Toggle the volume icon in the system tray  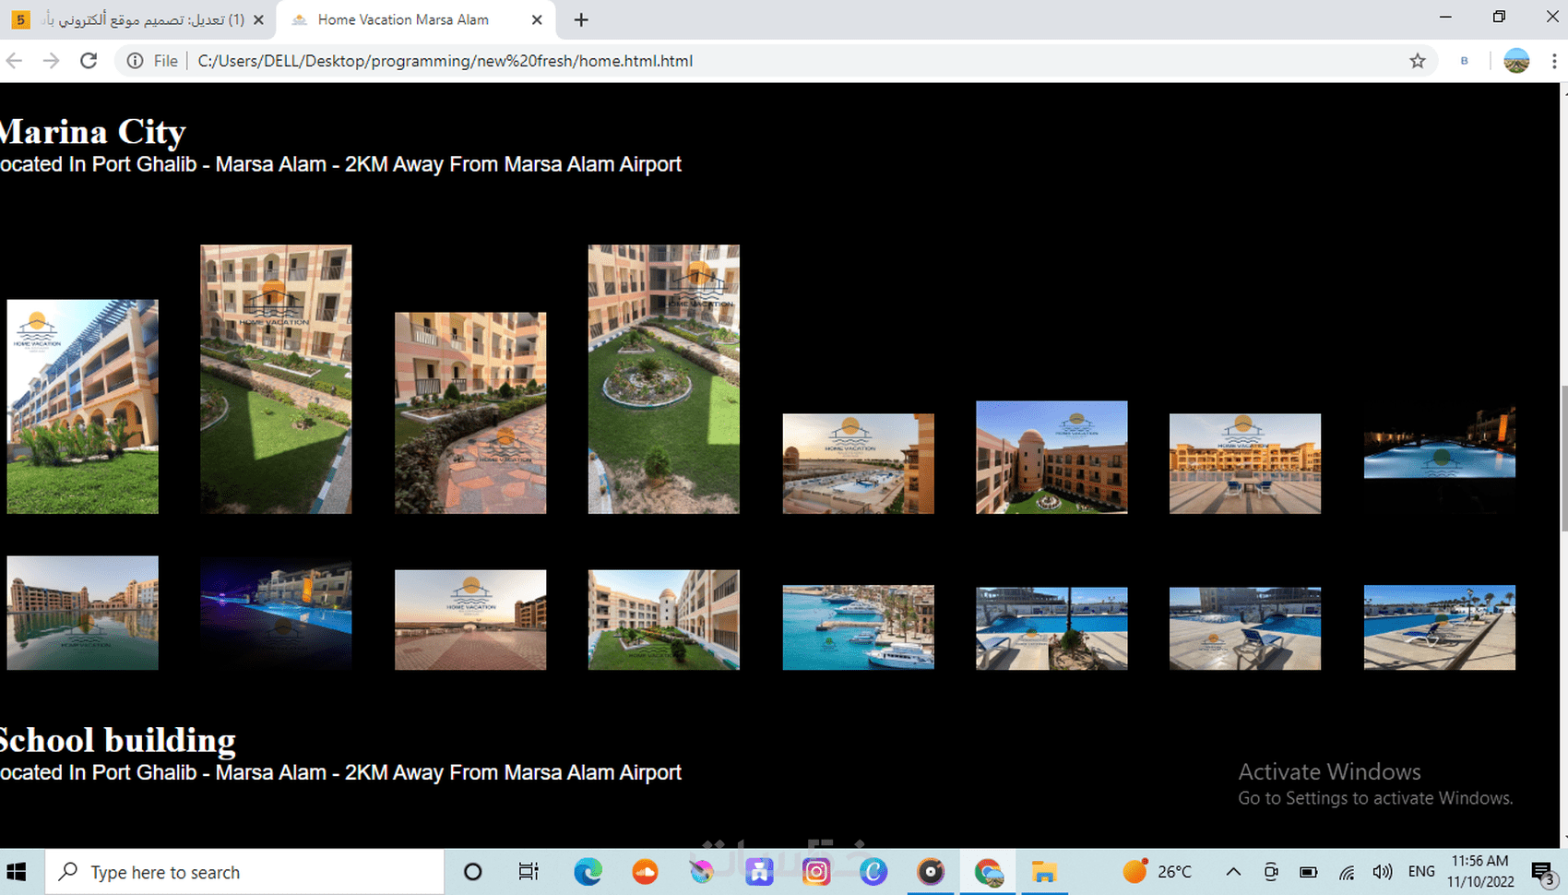point(1383,871)
